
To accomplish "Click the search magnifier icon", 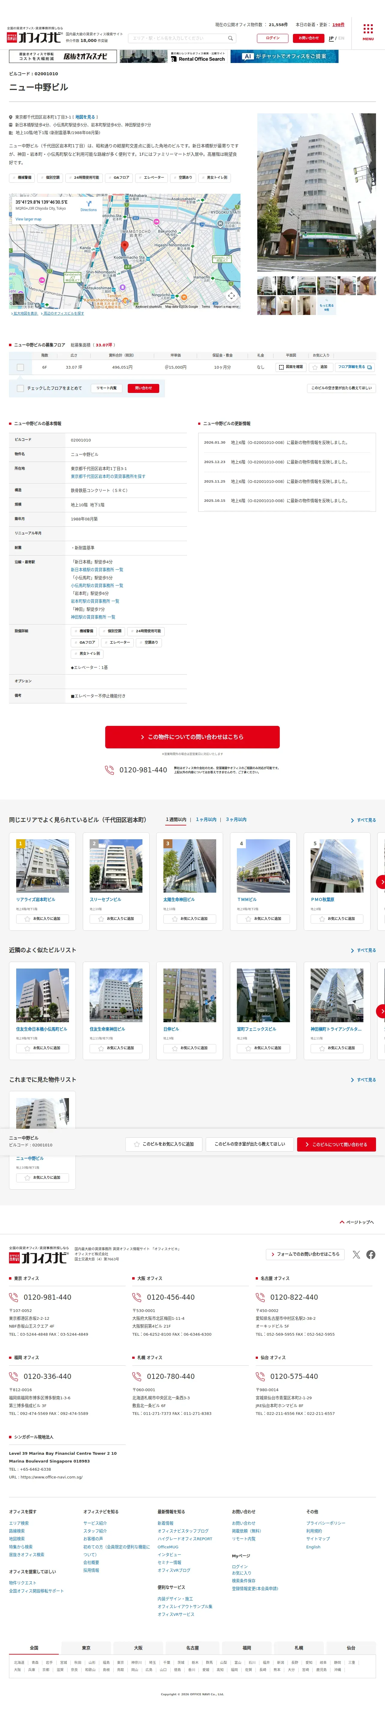I will (x=231, y=38).
